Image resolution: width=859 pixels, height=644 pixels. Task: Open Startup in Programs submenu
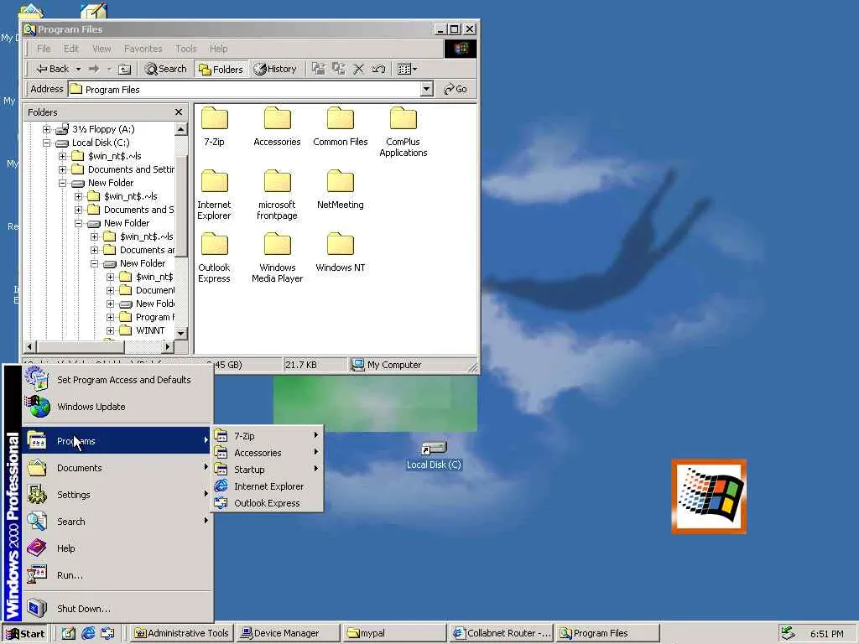[267, 470]
